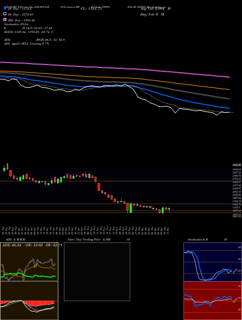This screenshot has width=242, height=320.
Task: Click the 'ADX & MACD' panel heading
Action: (15, 240)
